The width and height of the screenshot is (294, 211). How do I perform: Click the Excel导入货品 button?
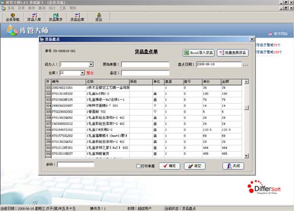tap(199, 53)
